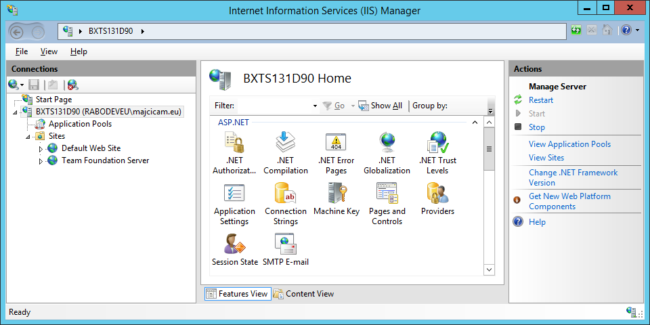Click the Save connections icon
The width and height of the screenshot is (650, 325).
tap(34, 85)
